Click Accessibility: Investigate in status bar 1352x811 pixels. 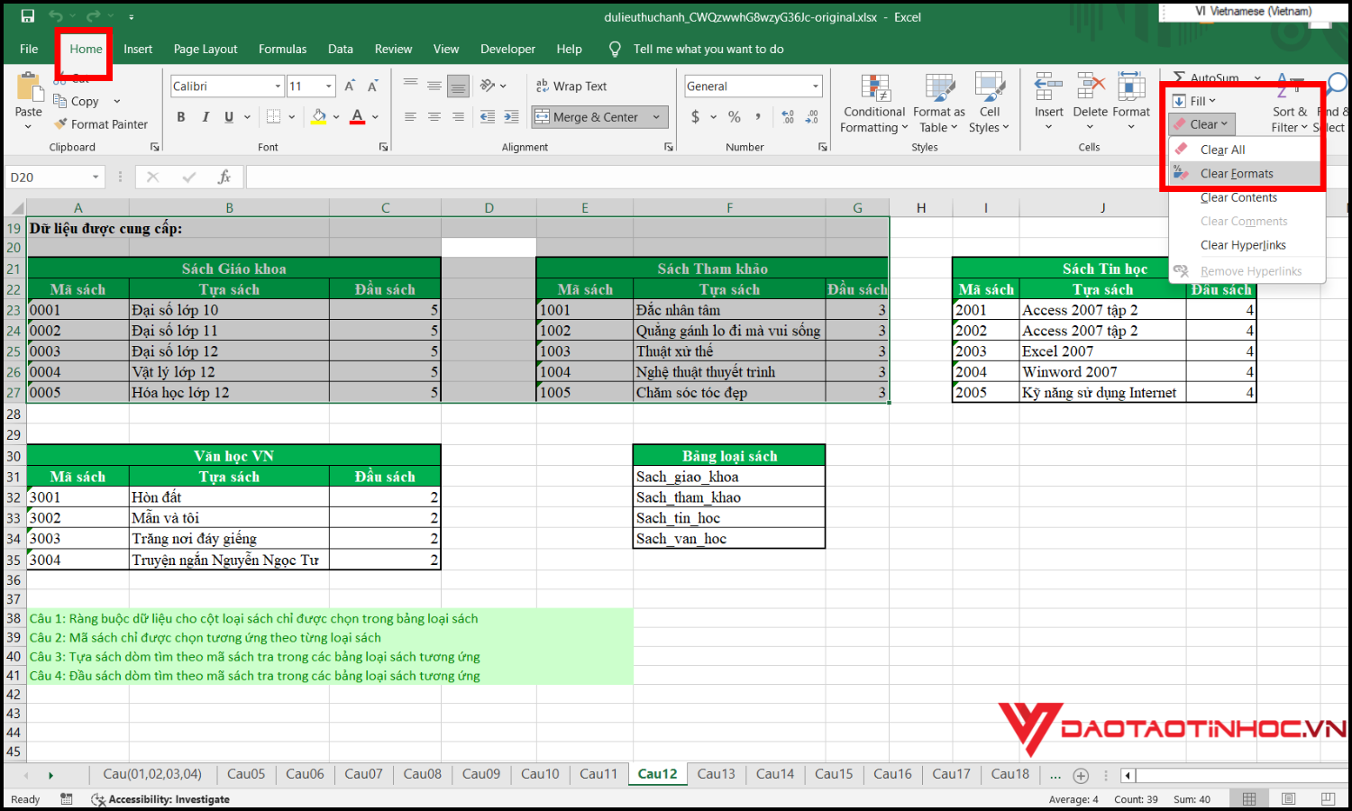tap(160, 799)
